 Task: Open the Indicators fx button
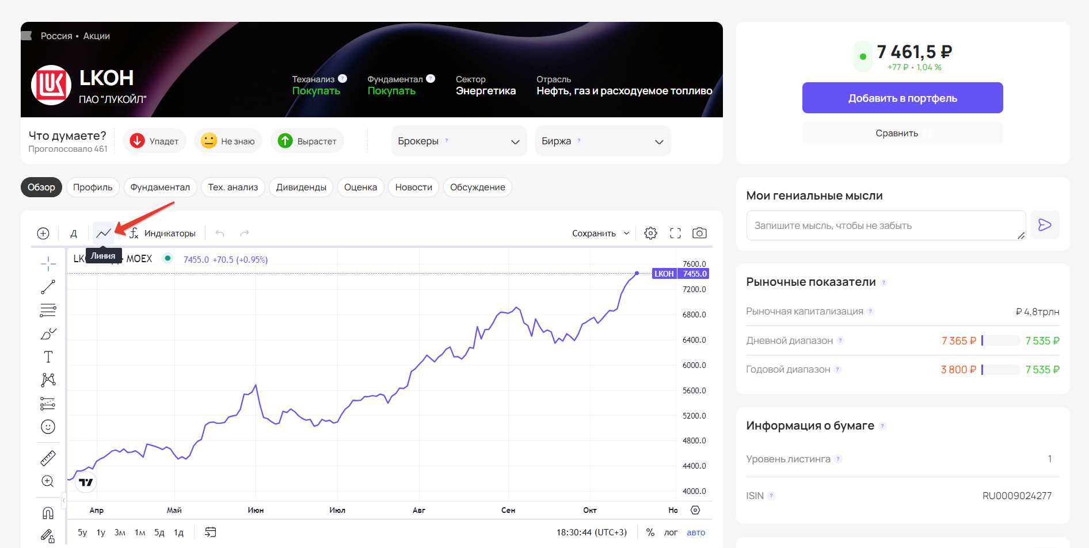(162, 233)
